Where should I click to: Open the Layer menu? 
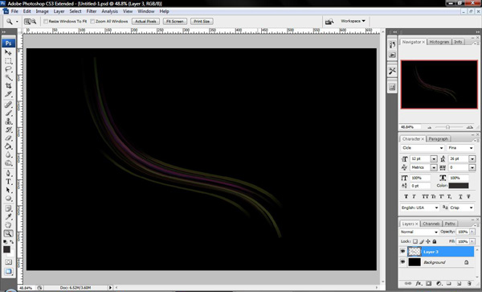[59, 11]
